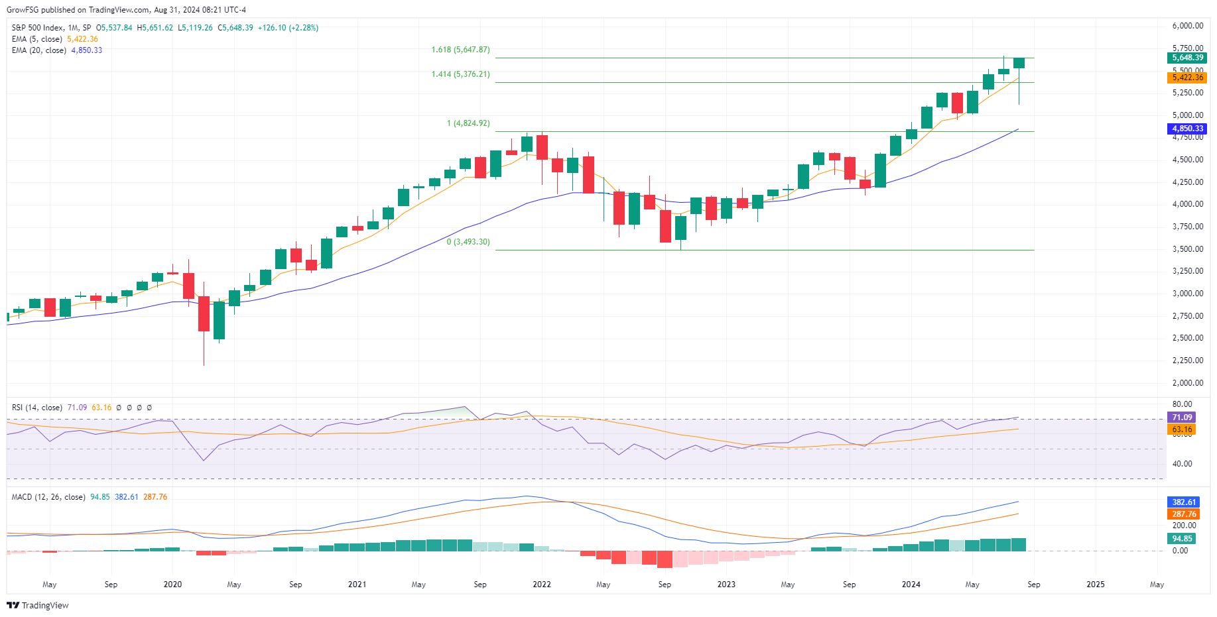Click the purple 71.09 RSI value tag
This screenshot has width=1217, height=617.
tap(1181, 418)
